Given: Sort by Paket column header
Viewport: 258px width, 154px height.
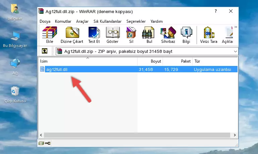Looking at the screenshot, I should point(177,61).
